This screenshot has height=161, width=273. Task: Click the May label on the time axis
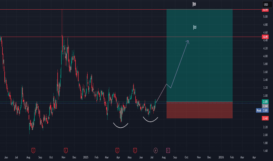[129, 157]
